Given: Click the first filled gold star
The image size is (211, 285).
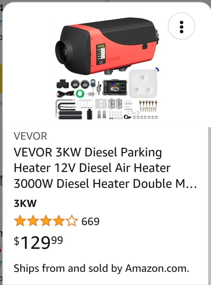Looking at the screenshot, I should point(20,221).
